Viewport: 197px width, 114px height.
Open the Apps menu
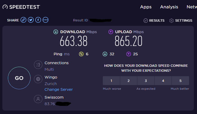tap(146, 7)
